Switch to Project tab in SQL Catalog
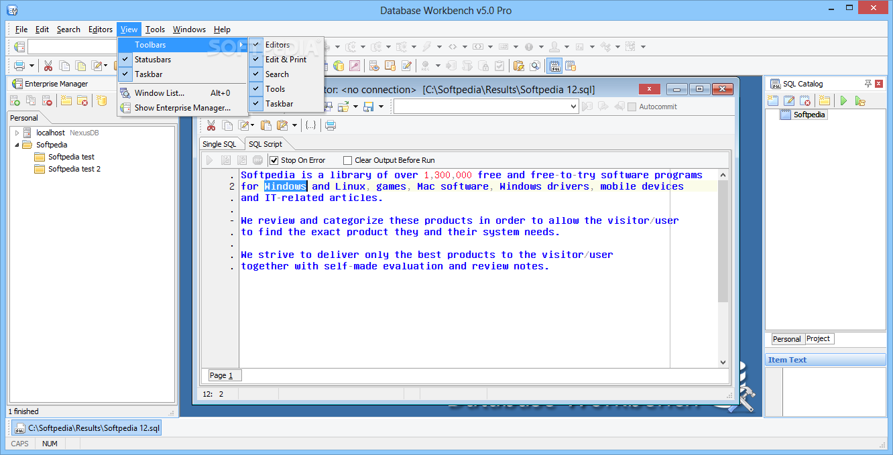893x455 pixels. point(819,339)
